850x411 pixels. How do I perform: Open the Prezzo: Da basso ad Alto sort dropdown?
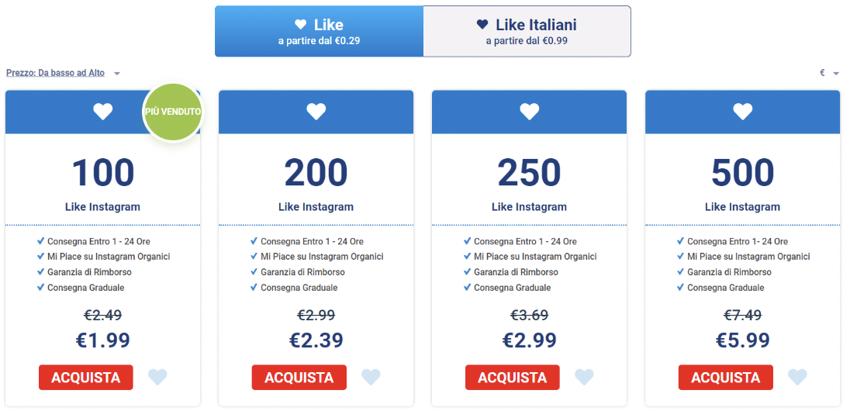[55, 73]
